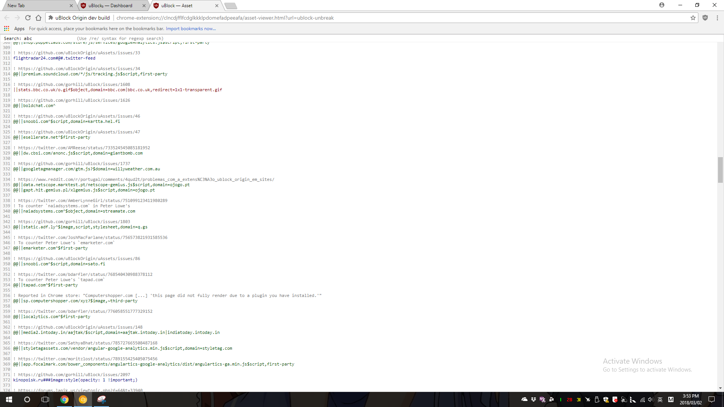Viewport: 724px width, 407px height.
Task: Switch to the uBlock Dashboard tab
Action: 111,6
